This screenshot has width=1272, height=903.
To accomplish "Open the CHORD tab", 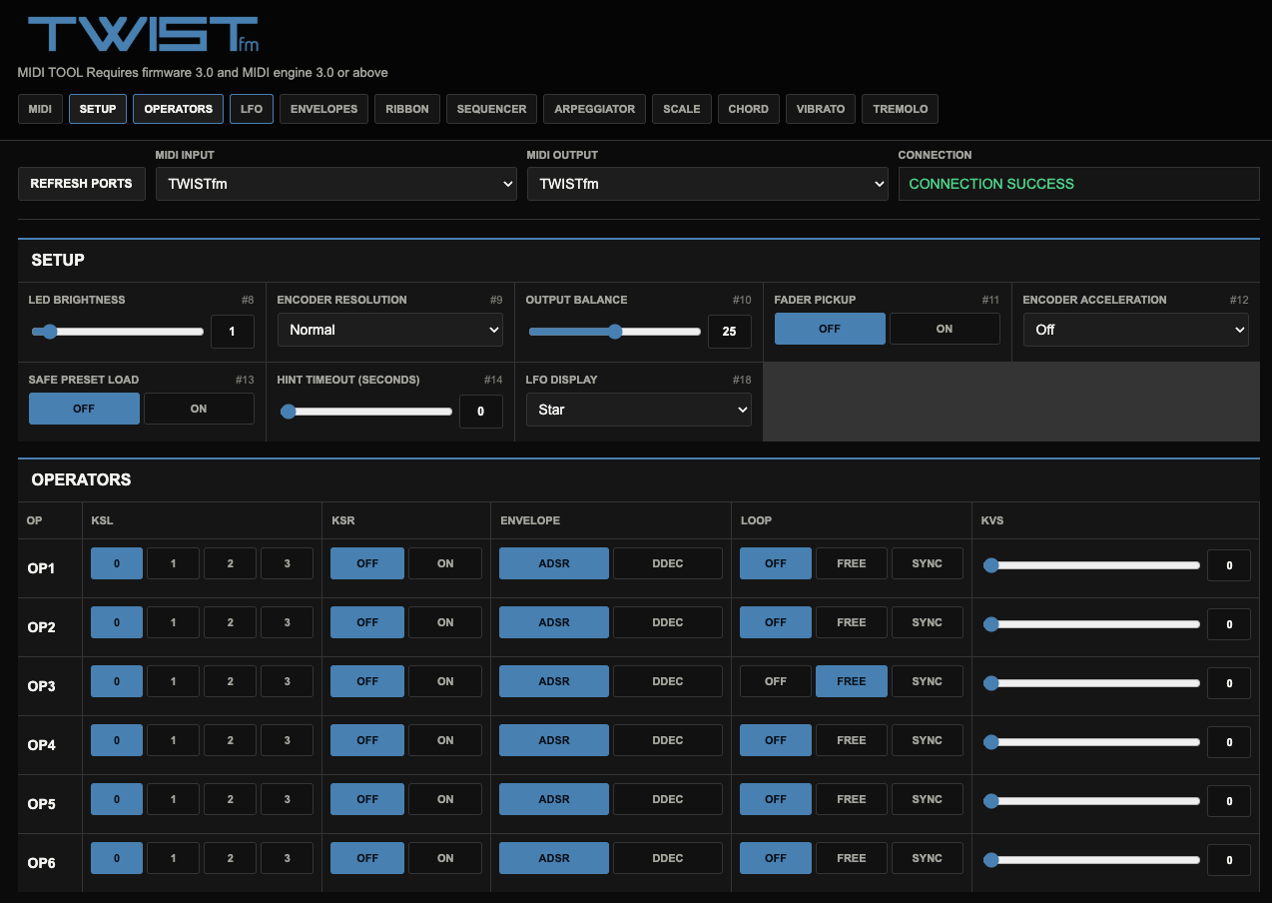I will point(749,109).
